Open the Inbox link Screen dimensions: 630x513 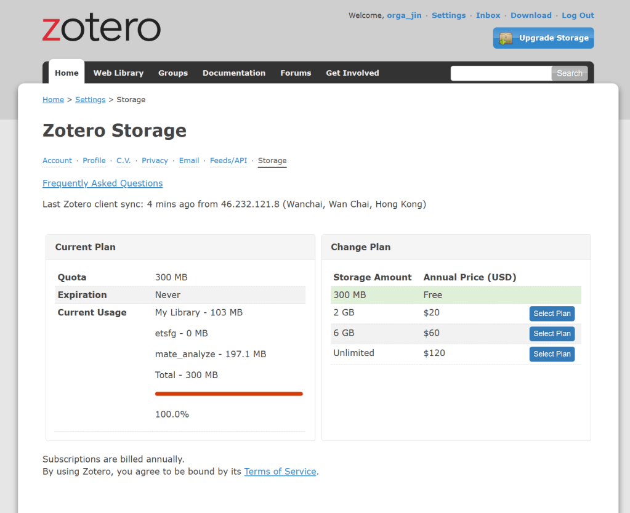pyautogui.click(x=488, y=15)
